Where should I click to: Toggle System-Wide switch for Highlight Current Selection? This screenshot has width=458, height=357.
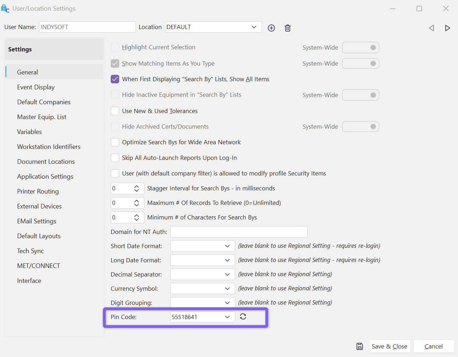click(x=360, y=48)
